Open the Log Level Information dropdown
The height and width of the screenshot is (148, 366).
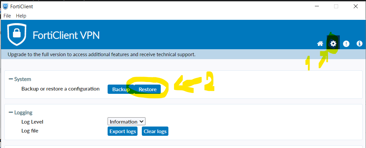click(127, 122)
